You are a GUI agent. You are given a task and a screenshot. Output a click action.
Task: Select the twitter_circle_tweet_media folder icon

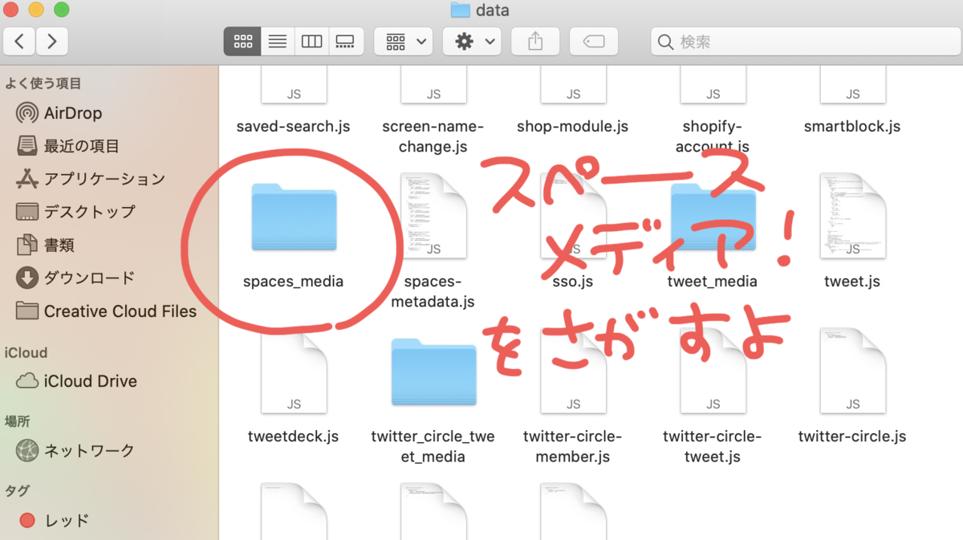[x=433, y=372]
